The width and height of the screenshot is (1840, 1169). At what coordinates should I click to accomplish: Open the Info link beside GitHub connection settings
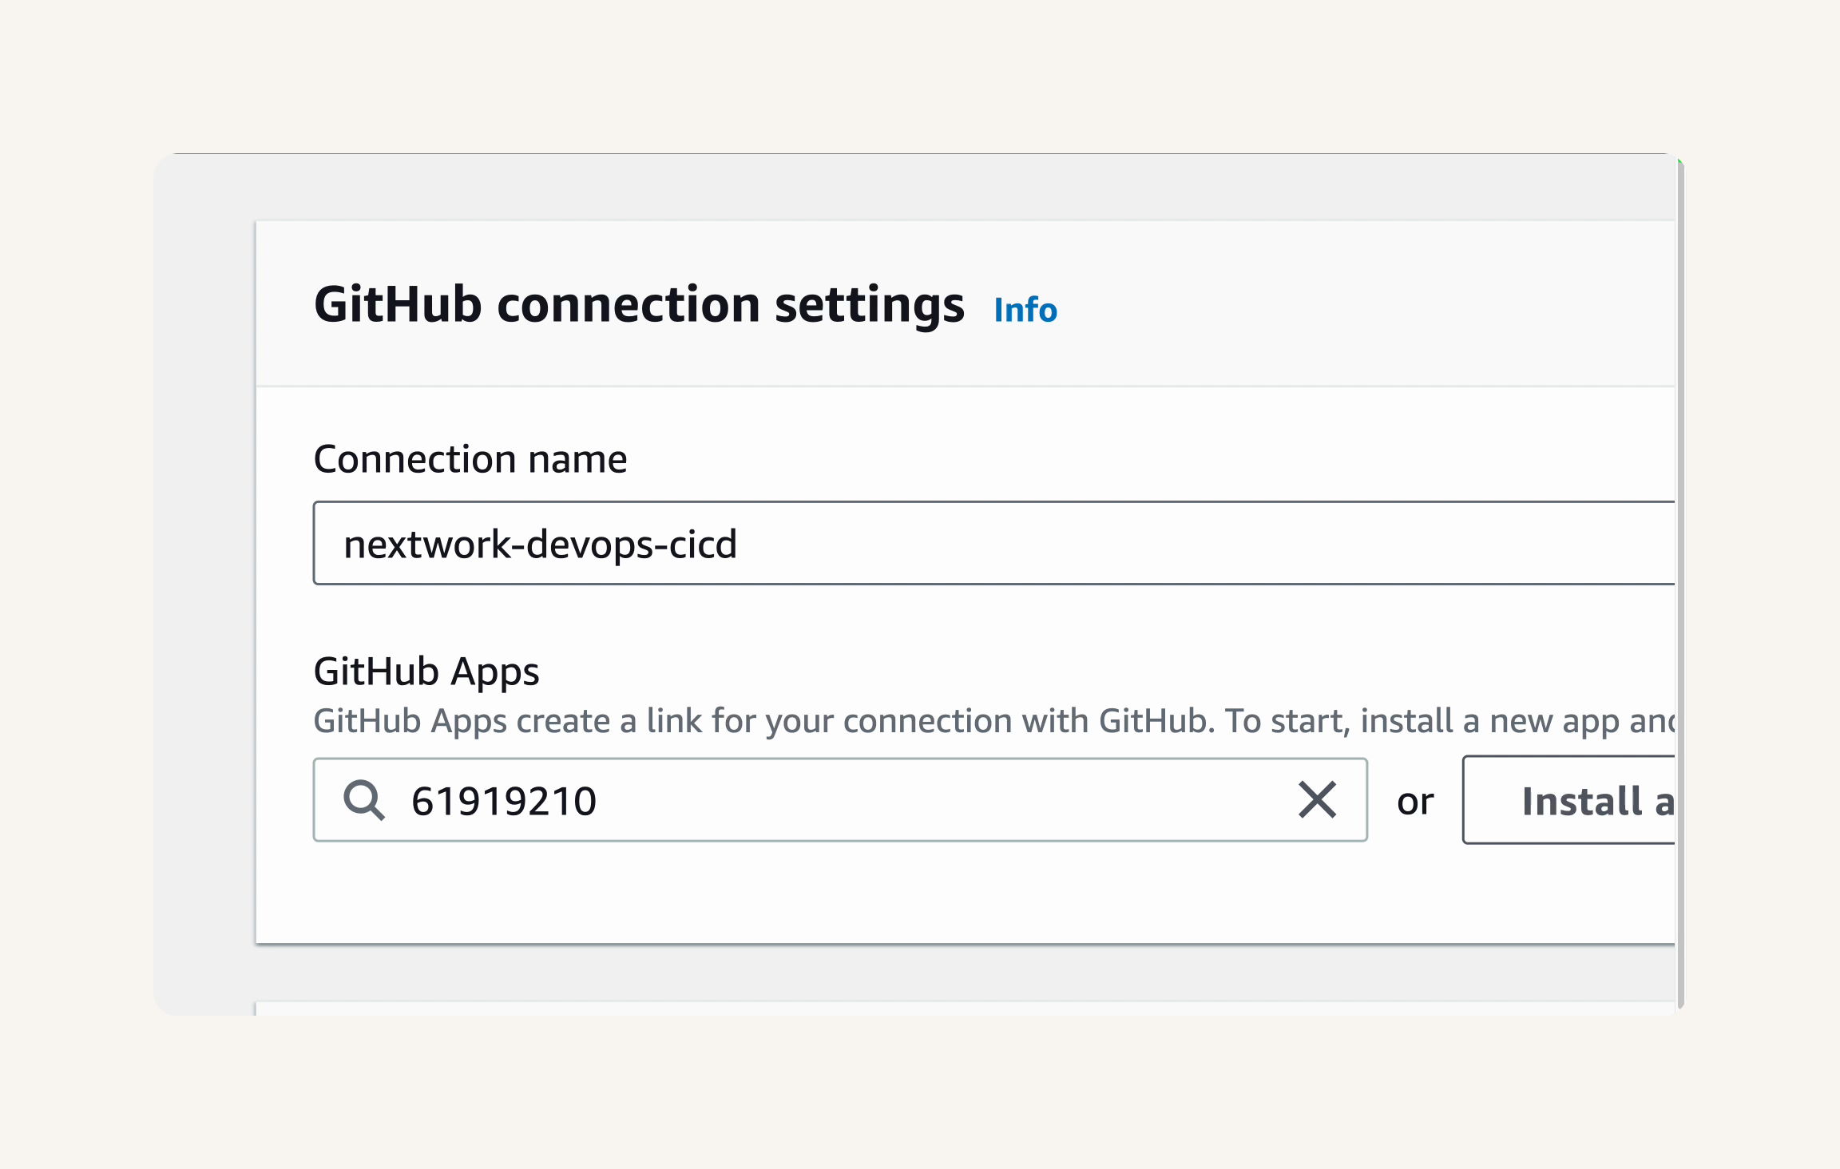[1025, 310]
